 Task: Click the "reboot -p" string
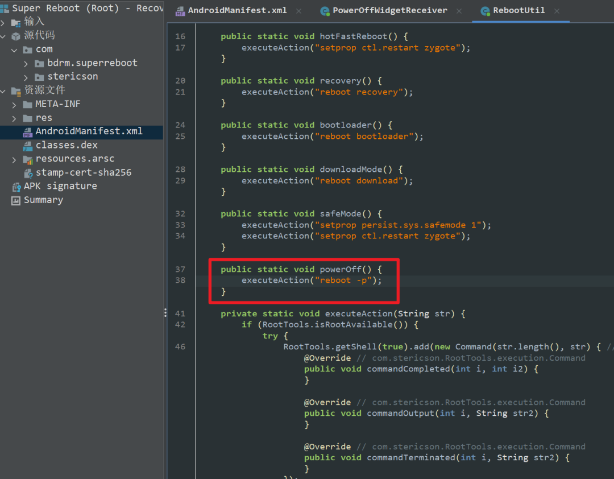coord(343,280)
